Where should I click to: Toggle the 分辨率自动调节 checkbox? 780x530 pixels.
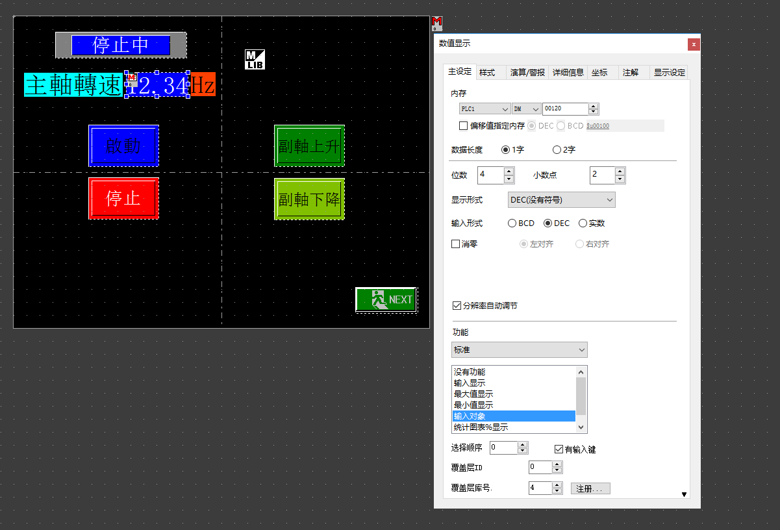pos(457,306)
